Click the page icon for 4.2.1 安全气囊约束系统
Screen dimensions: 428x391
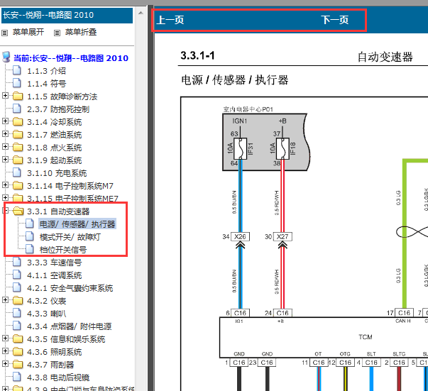(17, 287)
